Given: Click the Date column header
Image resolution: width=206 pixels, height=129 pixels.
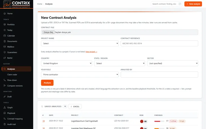Looking at the screenshot, I should click(51, 115).
